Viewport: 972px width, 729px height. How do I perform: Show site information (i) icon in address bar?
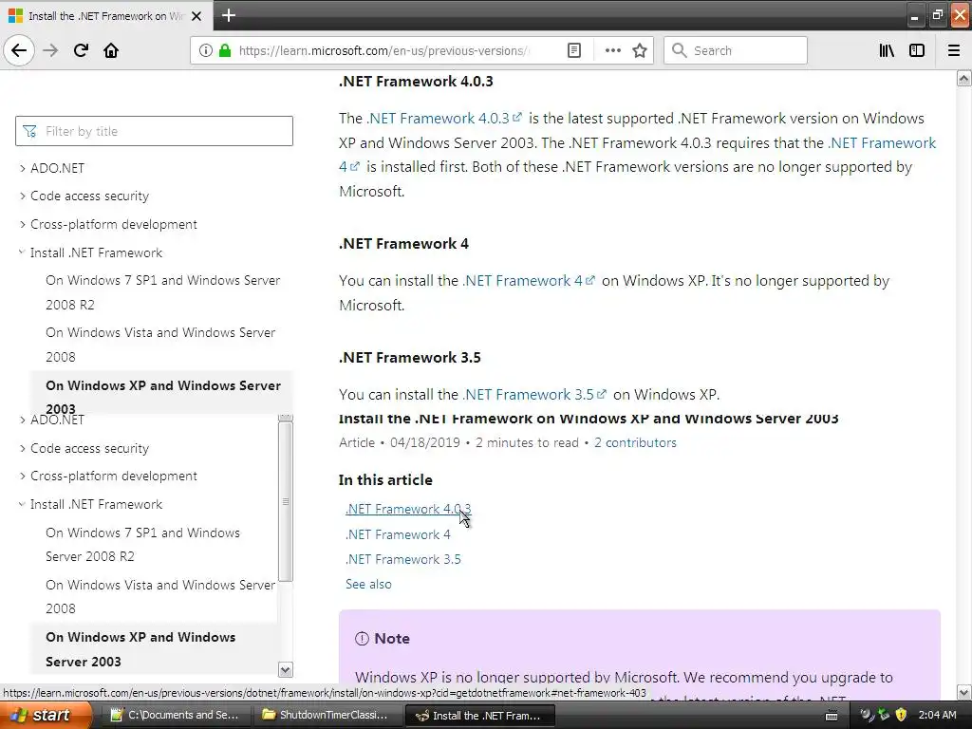(206, 51)
